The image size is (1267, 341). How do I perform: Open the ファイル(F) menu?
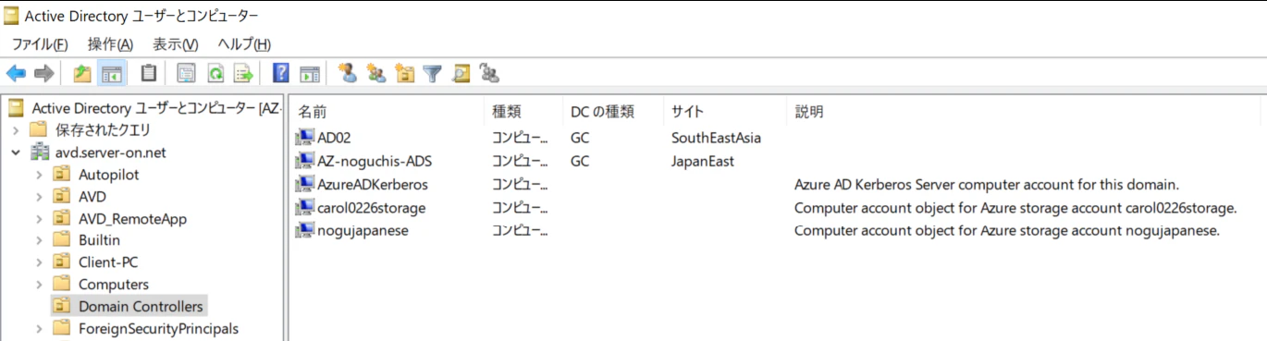coord(40,43)
